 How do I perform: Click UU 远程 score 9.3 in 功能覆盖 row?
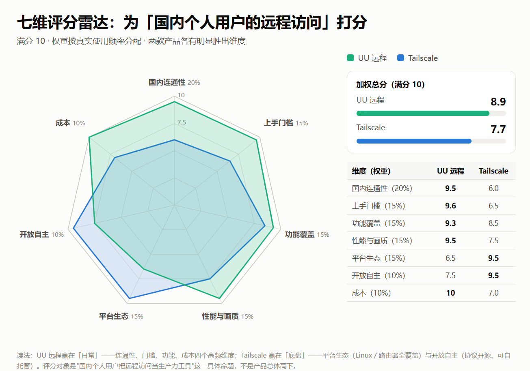(450, 223)
